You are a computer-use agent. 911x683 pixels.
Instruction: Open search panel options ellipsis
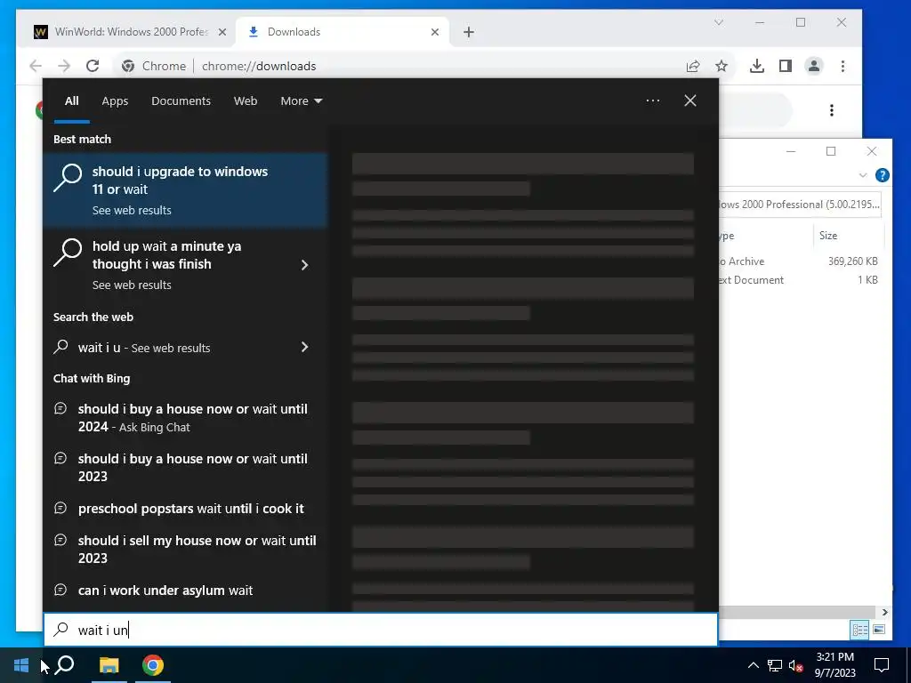(x=653, y=100)
